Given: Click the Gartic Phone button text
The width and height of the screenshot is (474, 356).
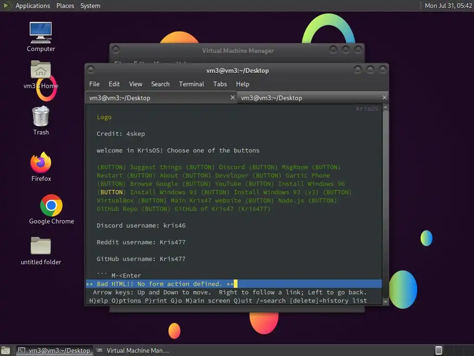Looking at the screenshot, I should pyautogui.click(x=308, y=176).
